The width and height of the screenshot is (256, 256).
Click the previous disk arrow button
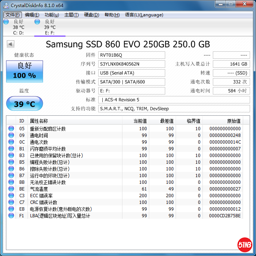pyautogui.click(x=10, y=44)
